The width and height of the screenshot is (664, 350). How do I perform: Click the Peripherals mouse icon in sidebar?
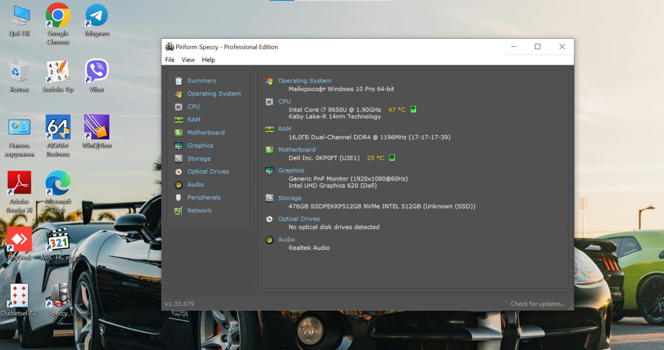click(x=179, y=198)
